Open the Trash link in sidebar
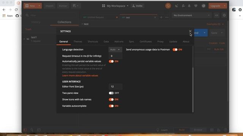The image size is (243, 136). [x=28, y=29]
